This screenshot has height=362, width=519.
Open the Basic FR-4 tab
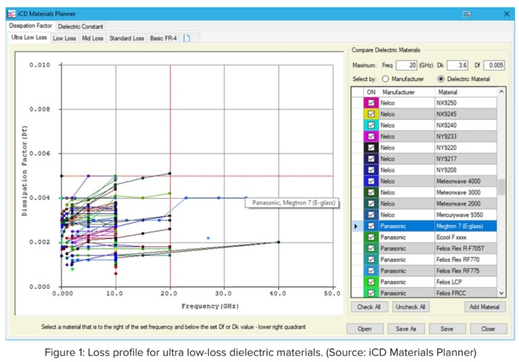click(x=163, y=38)
